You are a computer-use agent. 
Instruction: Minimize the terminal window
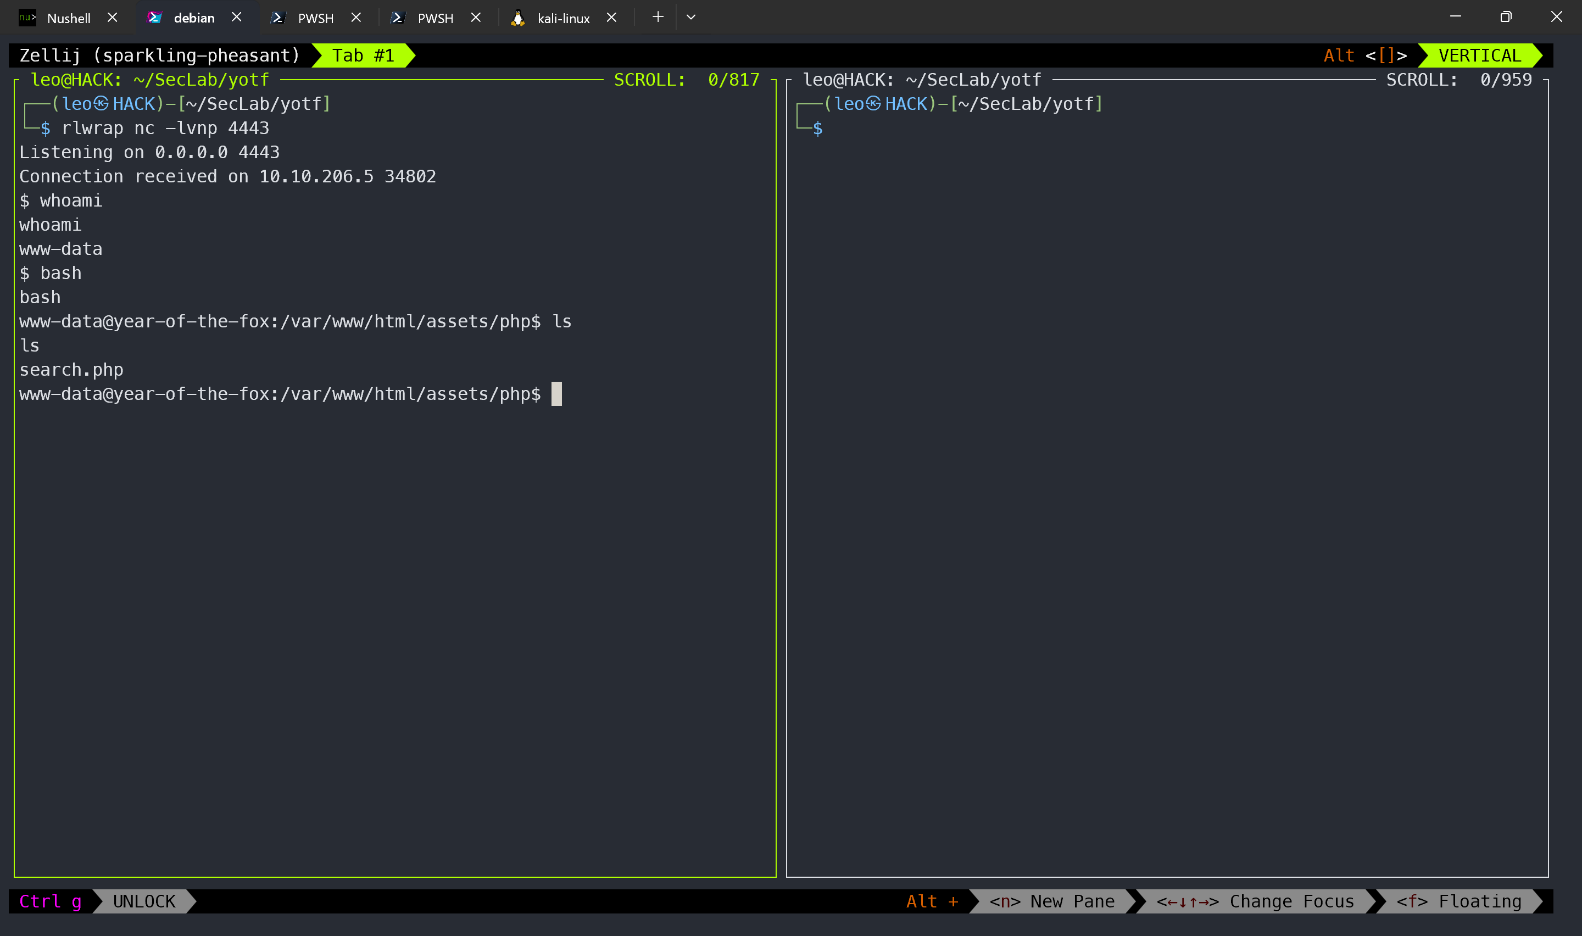1455,17
